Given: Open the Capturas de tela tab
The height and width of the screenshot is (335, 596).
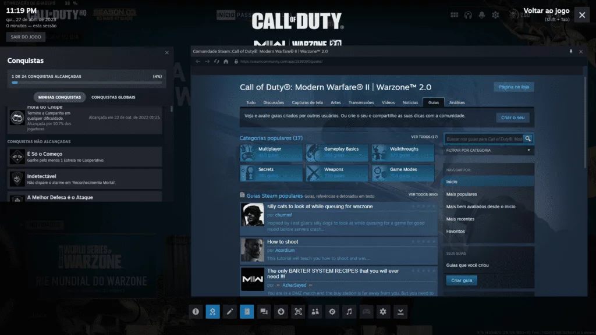Looking at the screenshot, I should (307, 102).
